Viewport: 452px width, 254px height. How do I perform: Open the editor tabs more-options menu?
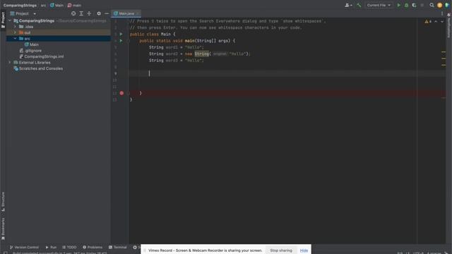(442, 13)
